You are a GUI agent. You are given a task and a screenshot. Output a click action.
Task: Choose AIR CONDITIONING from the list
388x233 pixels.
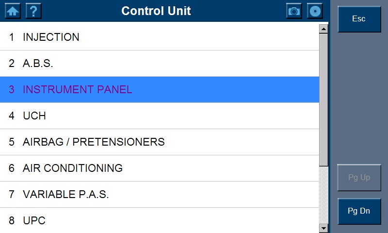click(73, 168)
